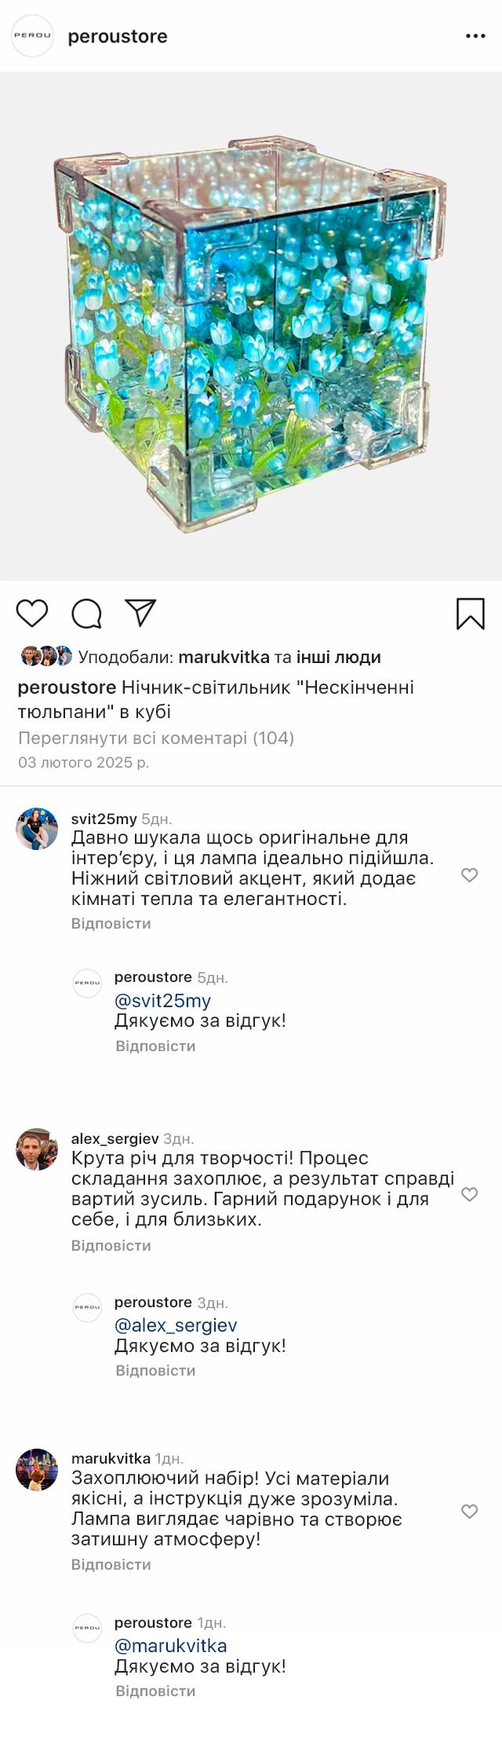Open marukvitka's profile avatar

click(x=37, y=1469)
